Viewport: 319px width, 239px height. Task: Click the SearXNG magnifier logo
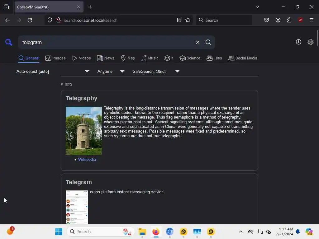9,42
